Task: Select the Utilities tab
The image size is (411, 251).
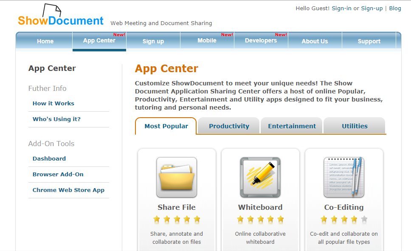Action: pos(355,126)
